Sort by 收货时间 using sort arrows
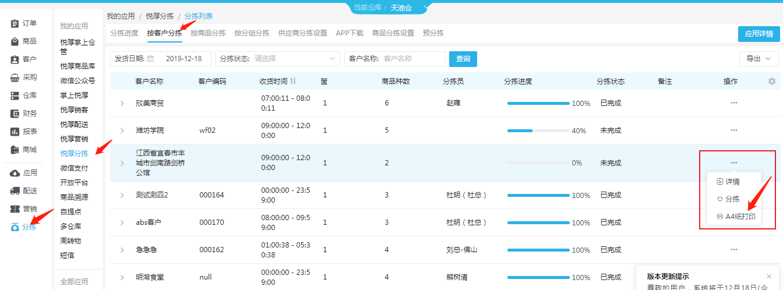This screenshot has height=290, width=783. coord(293,82)
